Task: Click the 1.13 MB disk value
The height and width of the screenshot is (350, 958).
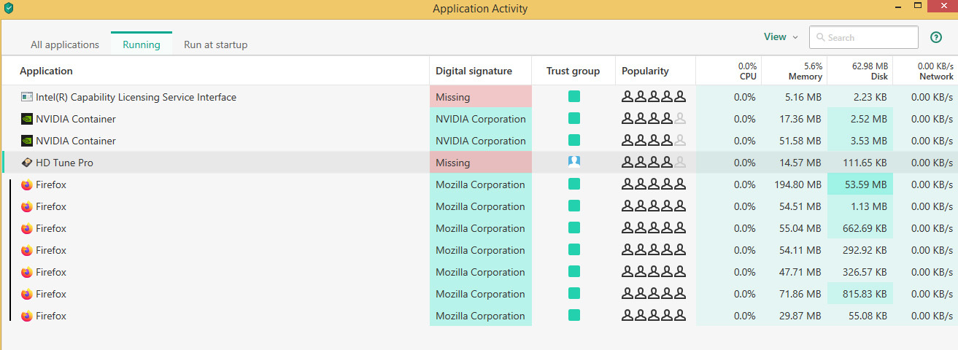Action: 869,206
